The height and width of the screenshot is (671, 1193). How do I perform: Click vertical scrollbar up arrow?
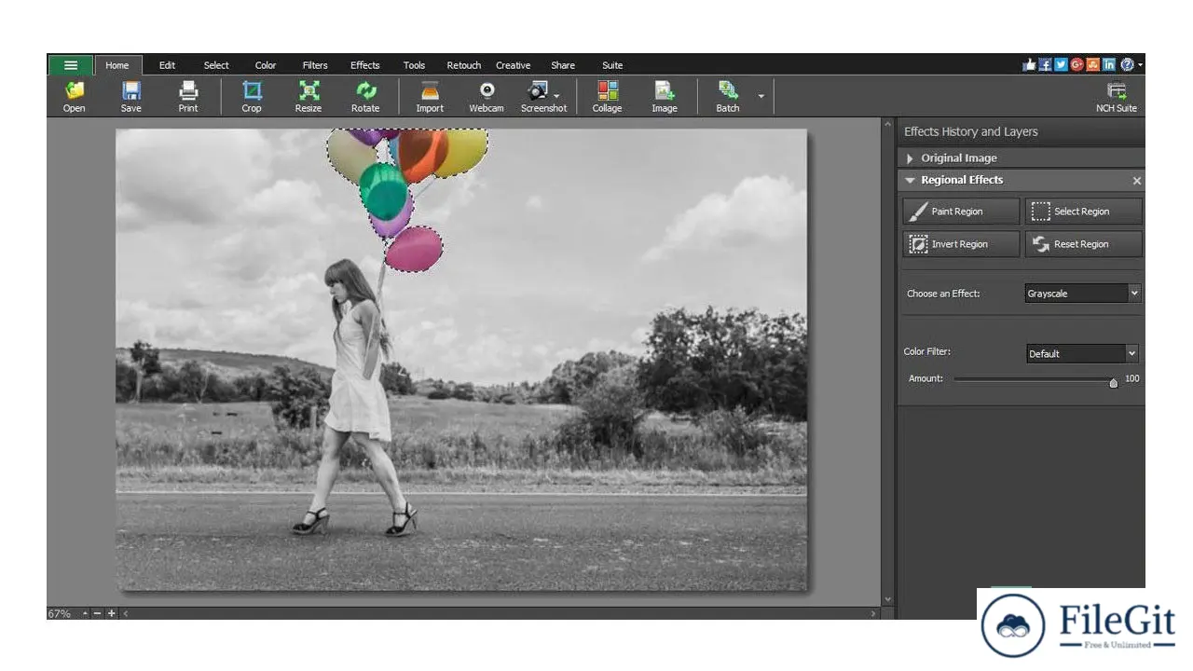coord(887,123)
